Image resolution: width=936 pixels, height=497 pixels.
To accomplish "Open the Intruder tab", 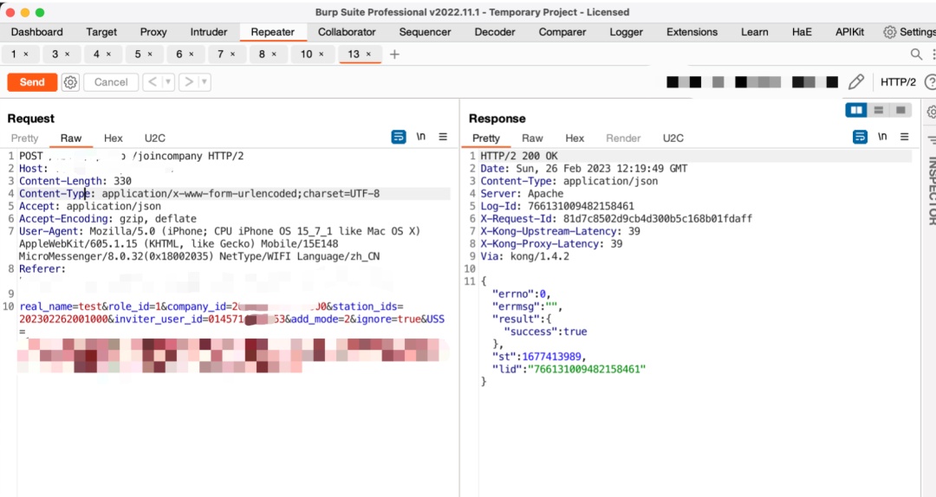I will (x=209, y=32).
